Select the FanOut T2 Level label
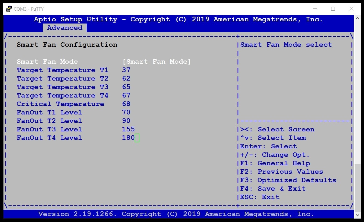 [49, 121]
